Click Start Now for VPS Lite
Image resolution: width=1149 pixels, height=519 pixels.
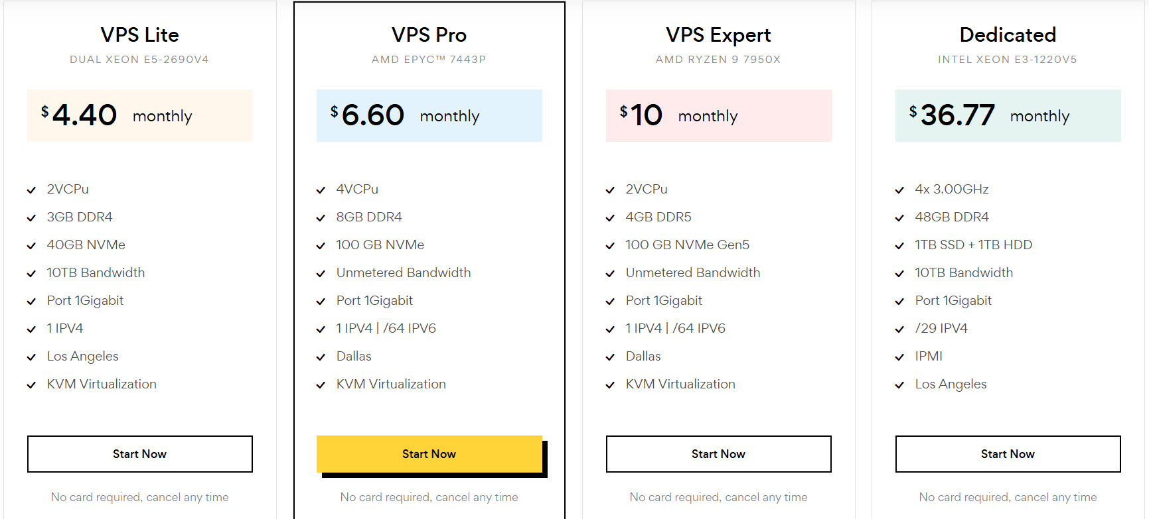point(139,454)
